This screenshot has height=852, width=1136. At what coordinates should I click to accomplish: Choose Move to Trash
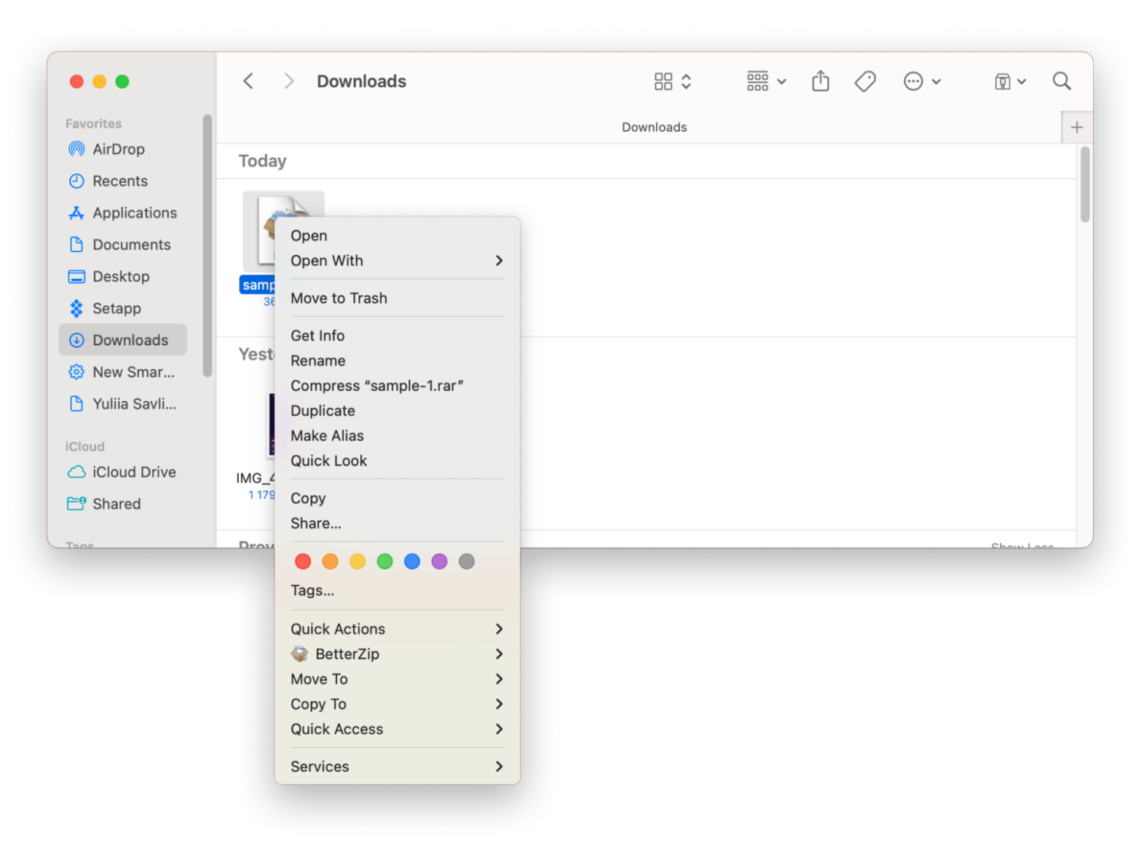(339, 298)
